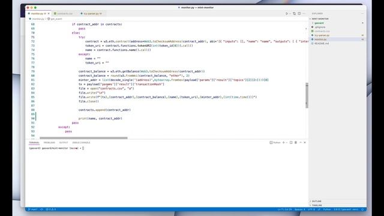Place cursor on line 82 tx = payload
The width and height of the screenshot is (384, 216).
coord(121,84)
